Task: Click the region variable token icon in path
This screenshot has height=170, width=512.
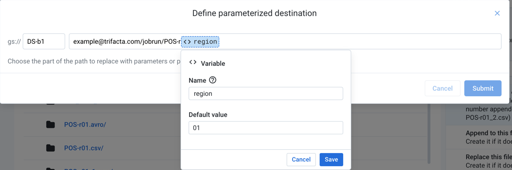Action: click(187, 42)
